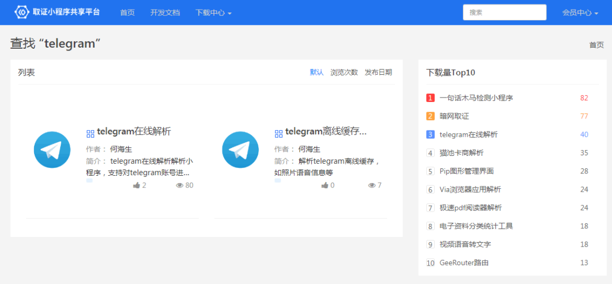Viewport: 612px width, 284px height.
Task: Click rank badge 9 beside 视频语音转文字
Action: (x=431, y=244)
